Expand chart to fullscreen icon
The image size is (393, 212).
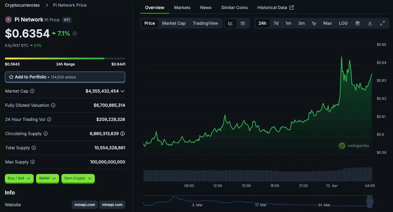pyautogui.click(x=383, y=23)
